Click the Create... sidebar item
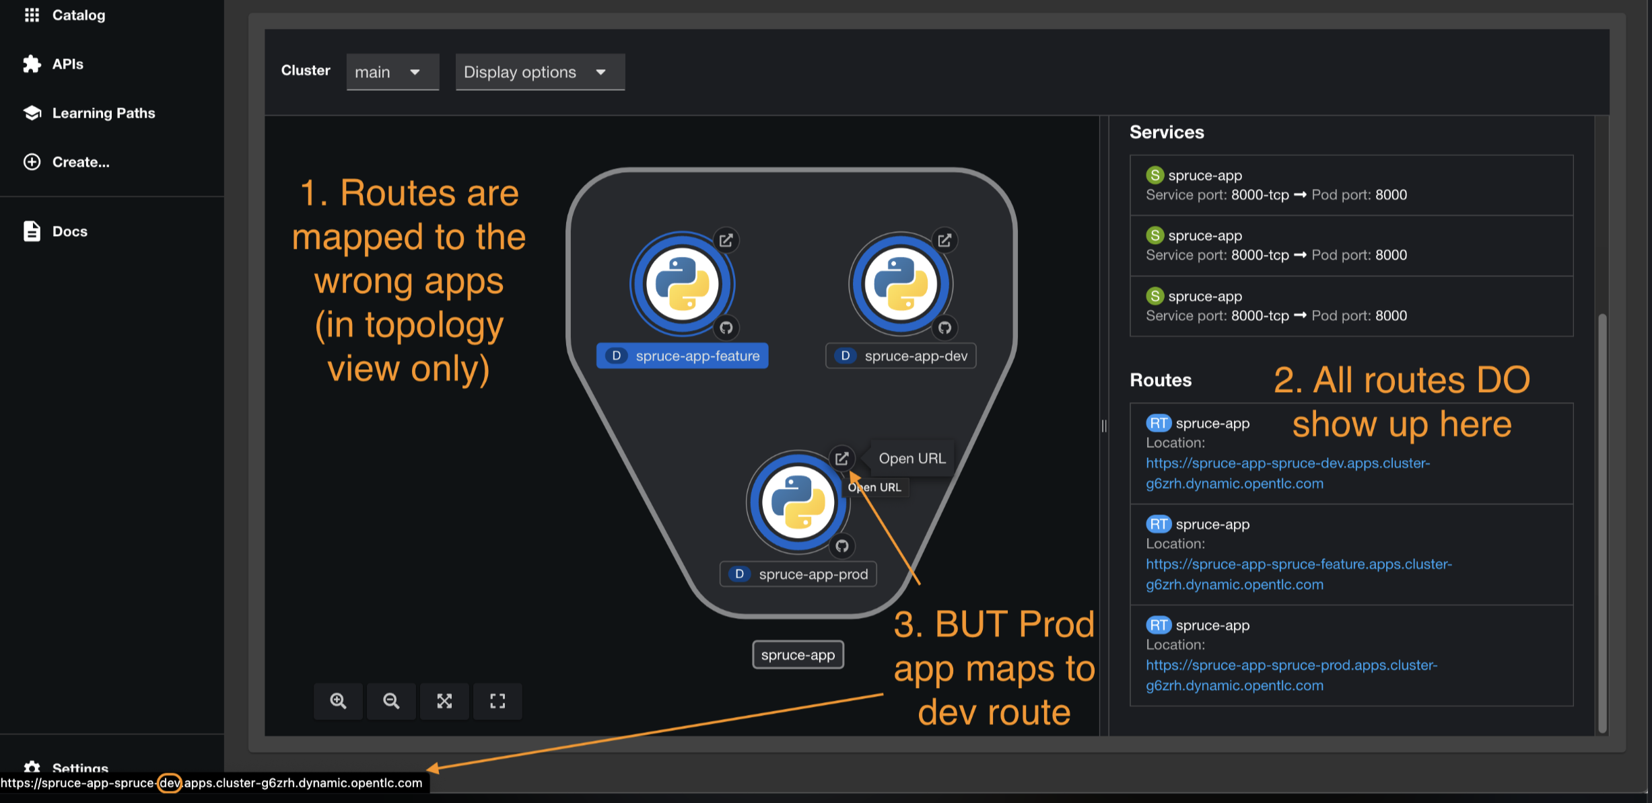This screenshot has height=803, width=1652. [x=80, y=162]
